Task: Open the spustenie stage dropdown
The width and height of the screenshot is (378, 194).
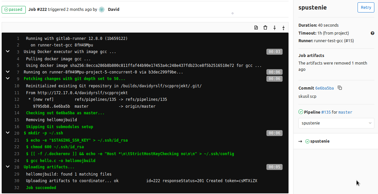Action: point(336,123)
